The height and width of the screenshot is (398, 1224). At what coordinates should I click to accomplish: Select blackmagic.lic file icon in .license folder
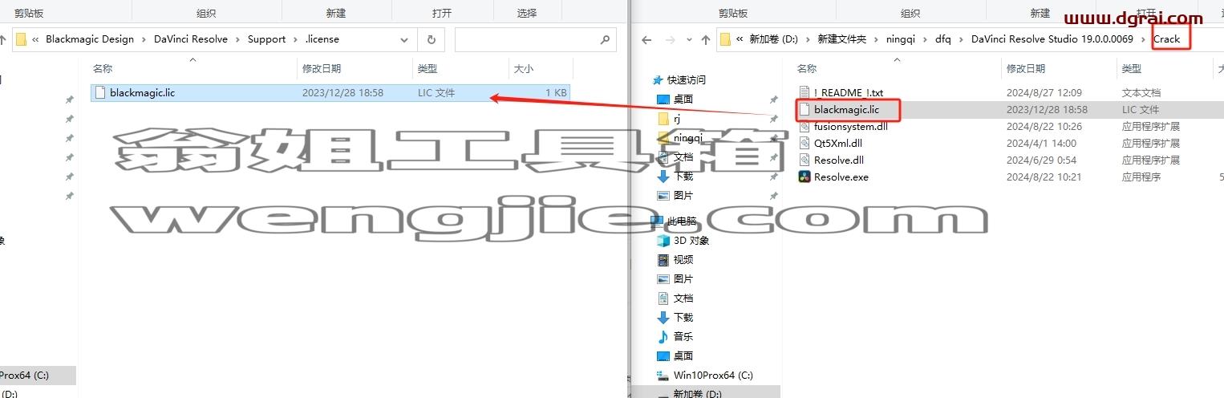pyautogui.click(x=100, y=92)
